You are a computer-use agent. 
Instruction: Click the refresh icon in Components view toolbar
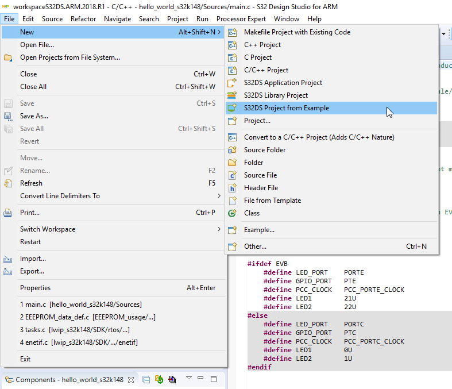coord(159,379)
